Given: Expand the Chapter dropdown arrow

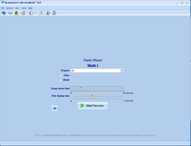Looking at the screenshot, I should (x=122, y=71).
